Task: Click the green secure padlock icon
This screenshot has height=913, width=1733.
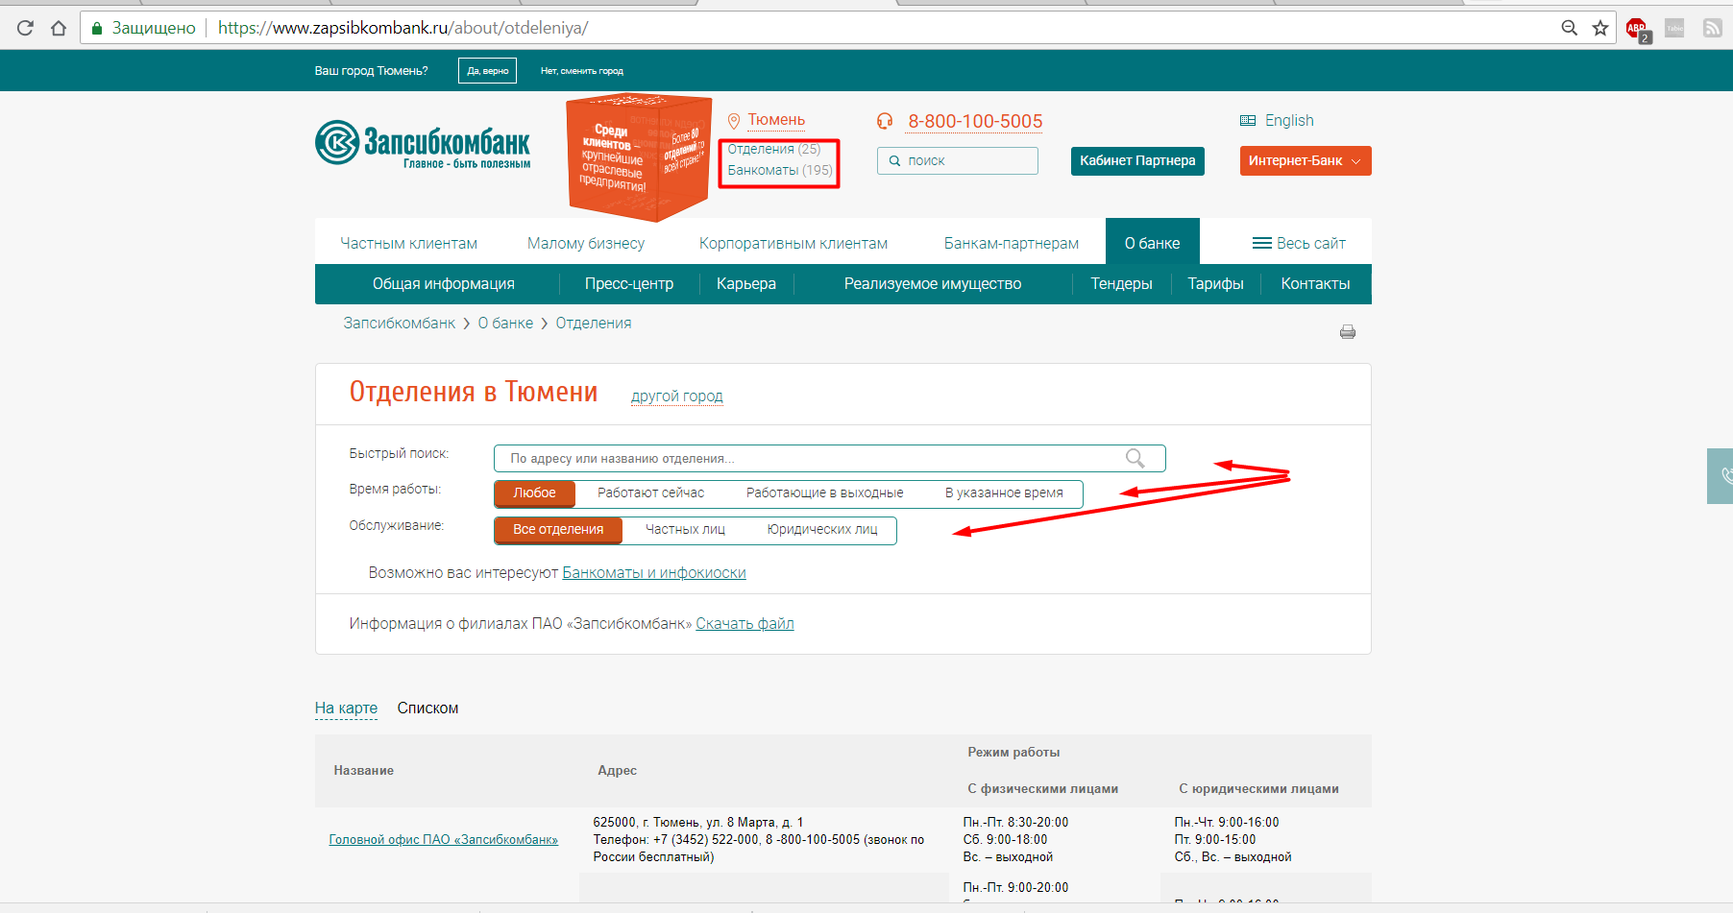Action: (x=96, y=28)
